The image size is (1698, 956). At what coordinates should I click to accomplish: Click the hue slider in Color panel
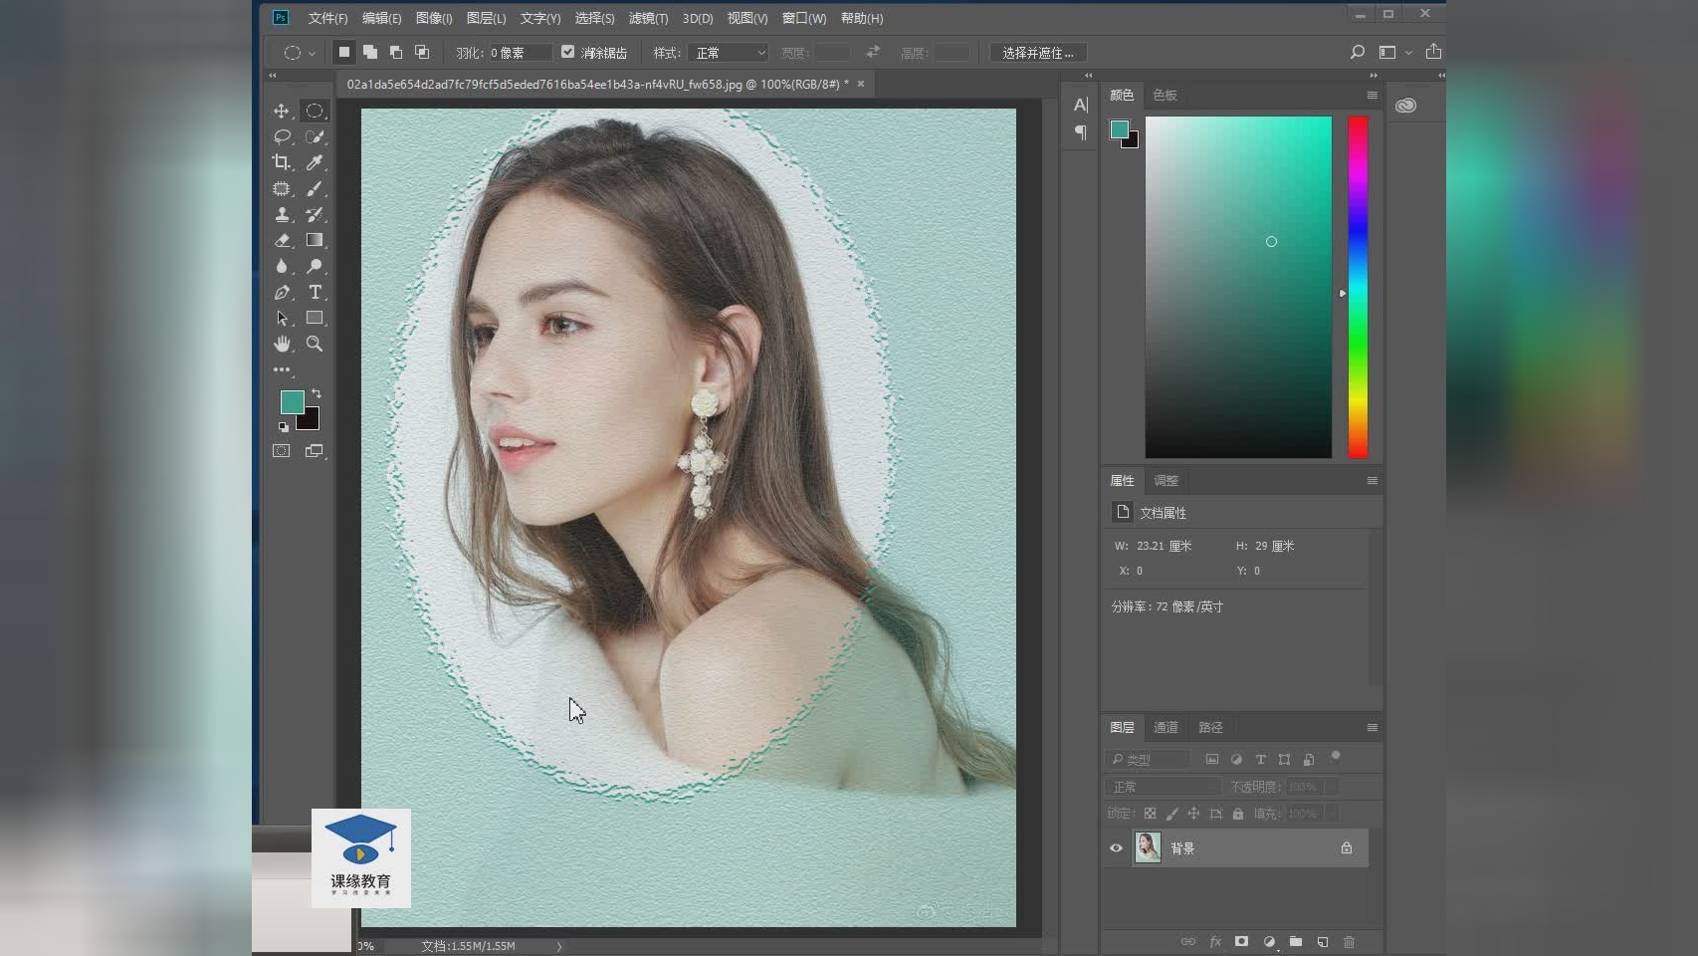click(x=1358, y=287)
